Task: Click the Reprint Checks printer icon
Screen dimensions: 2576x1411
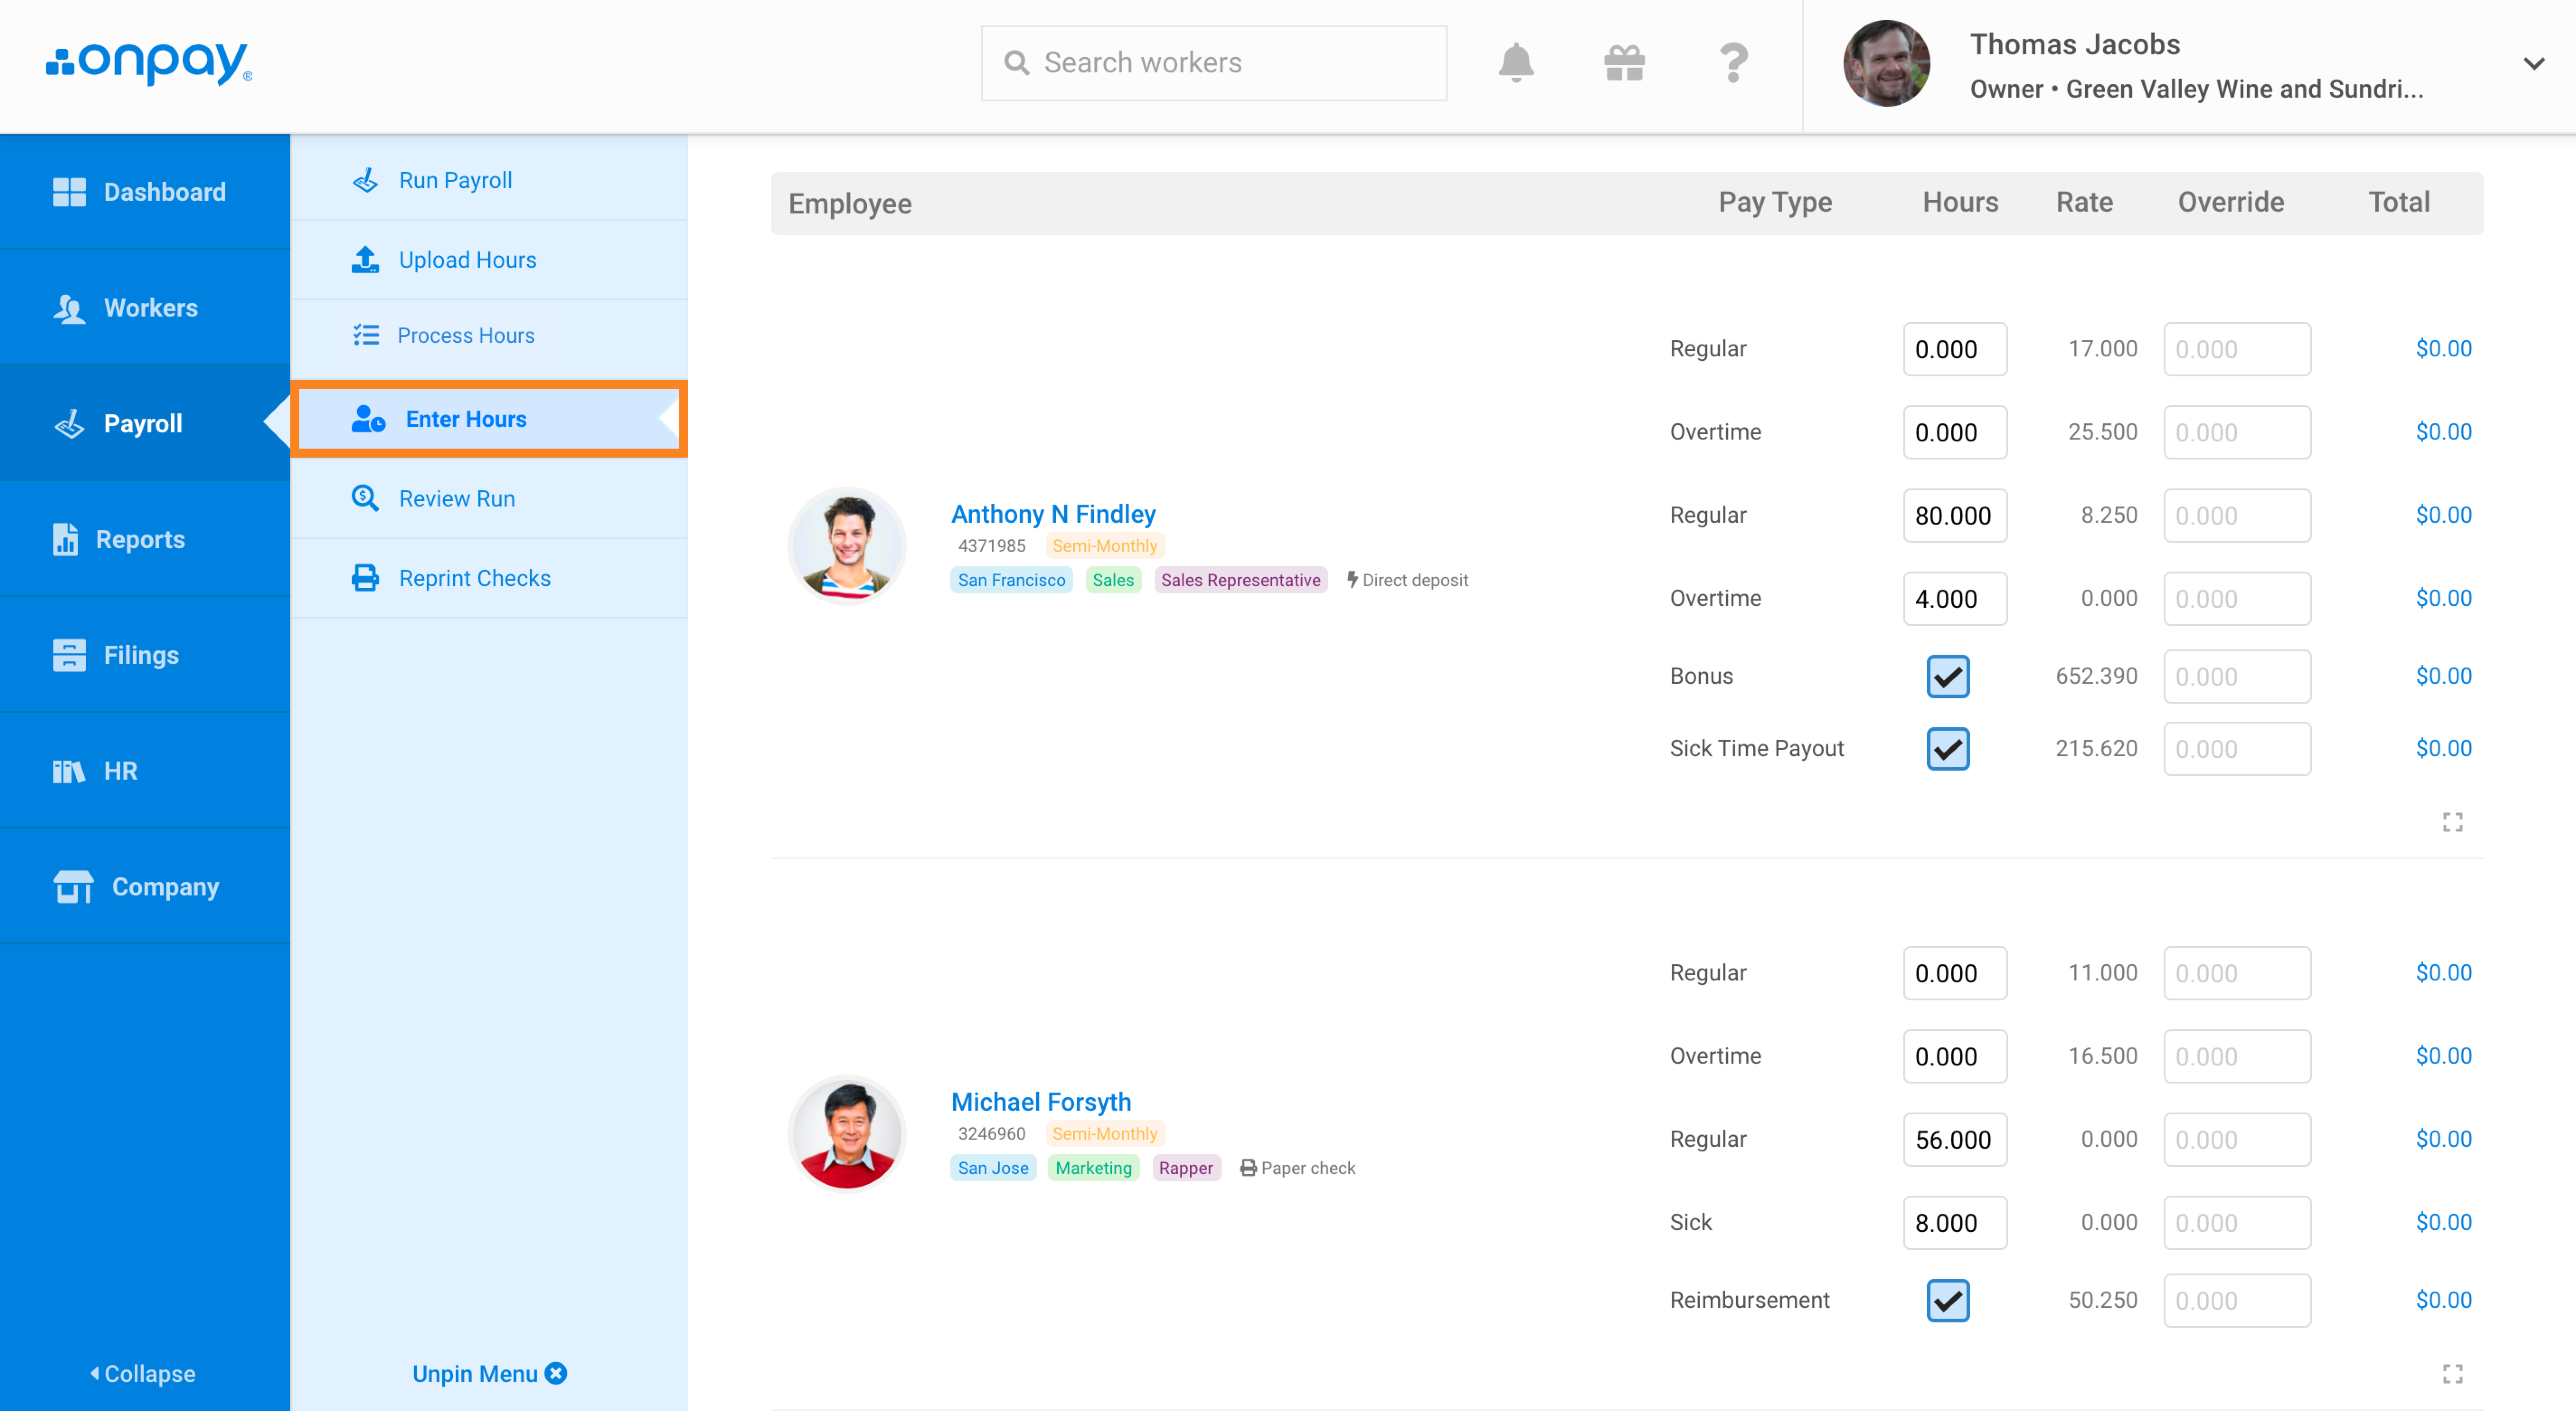Action: pos(365,578)
